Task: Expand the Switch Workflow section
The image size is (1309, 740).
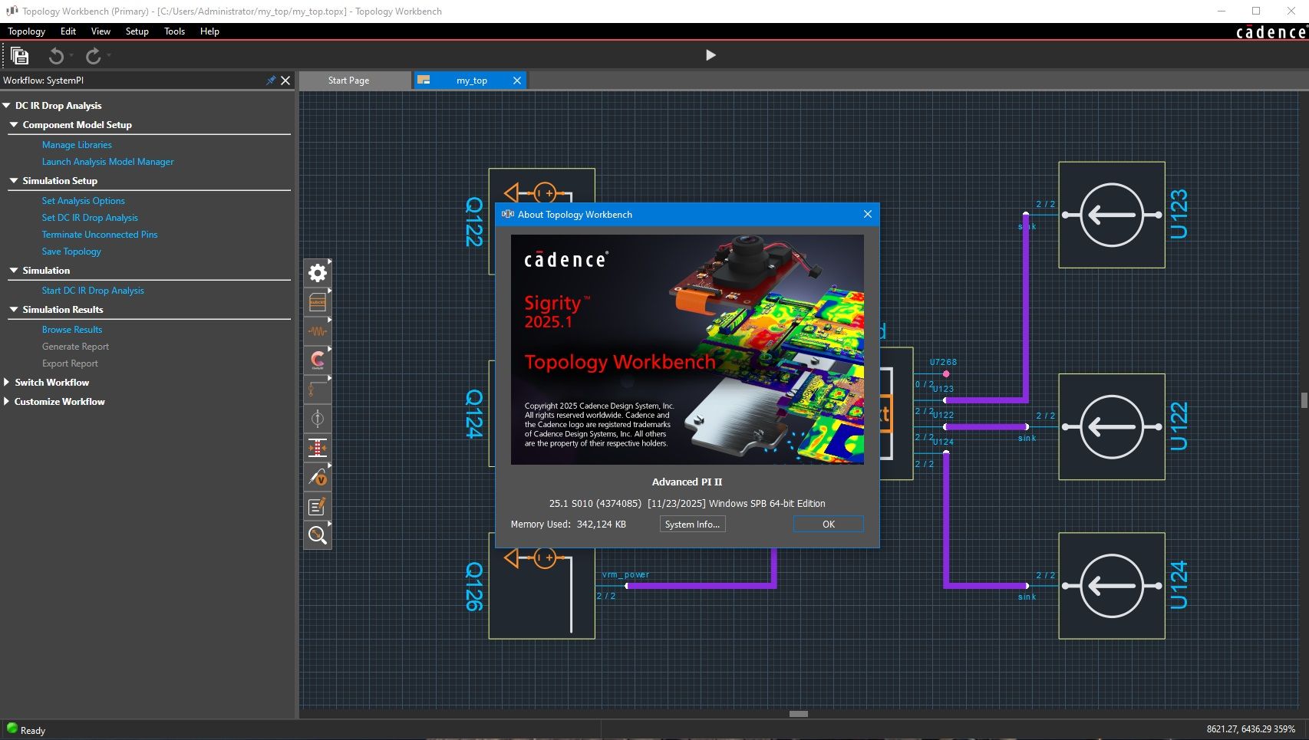Action: click(x=6, y=382)
